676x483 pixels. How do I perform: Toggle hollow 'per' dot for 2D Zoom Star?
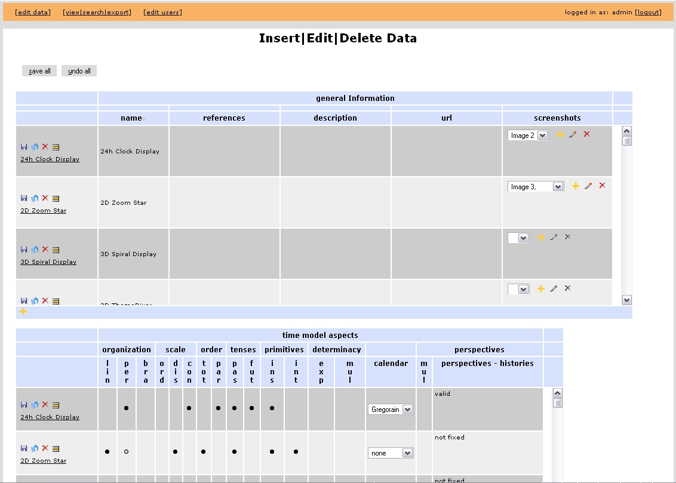pos(126,452)
